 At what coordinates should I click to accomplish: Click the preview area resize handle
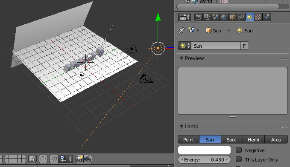(x=233, y=117)
